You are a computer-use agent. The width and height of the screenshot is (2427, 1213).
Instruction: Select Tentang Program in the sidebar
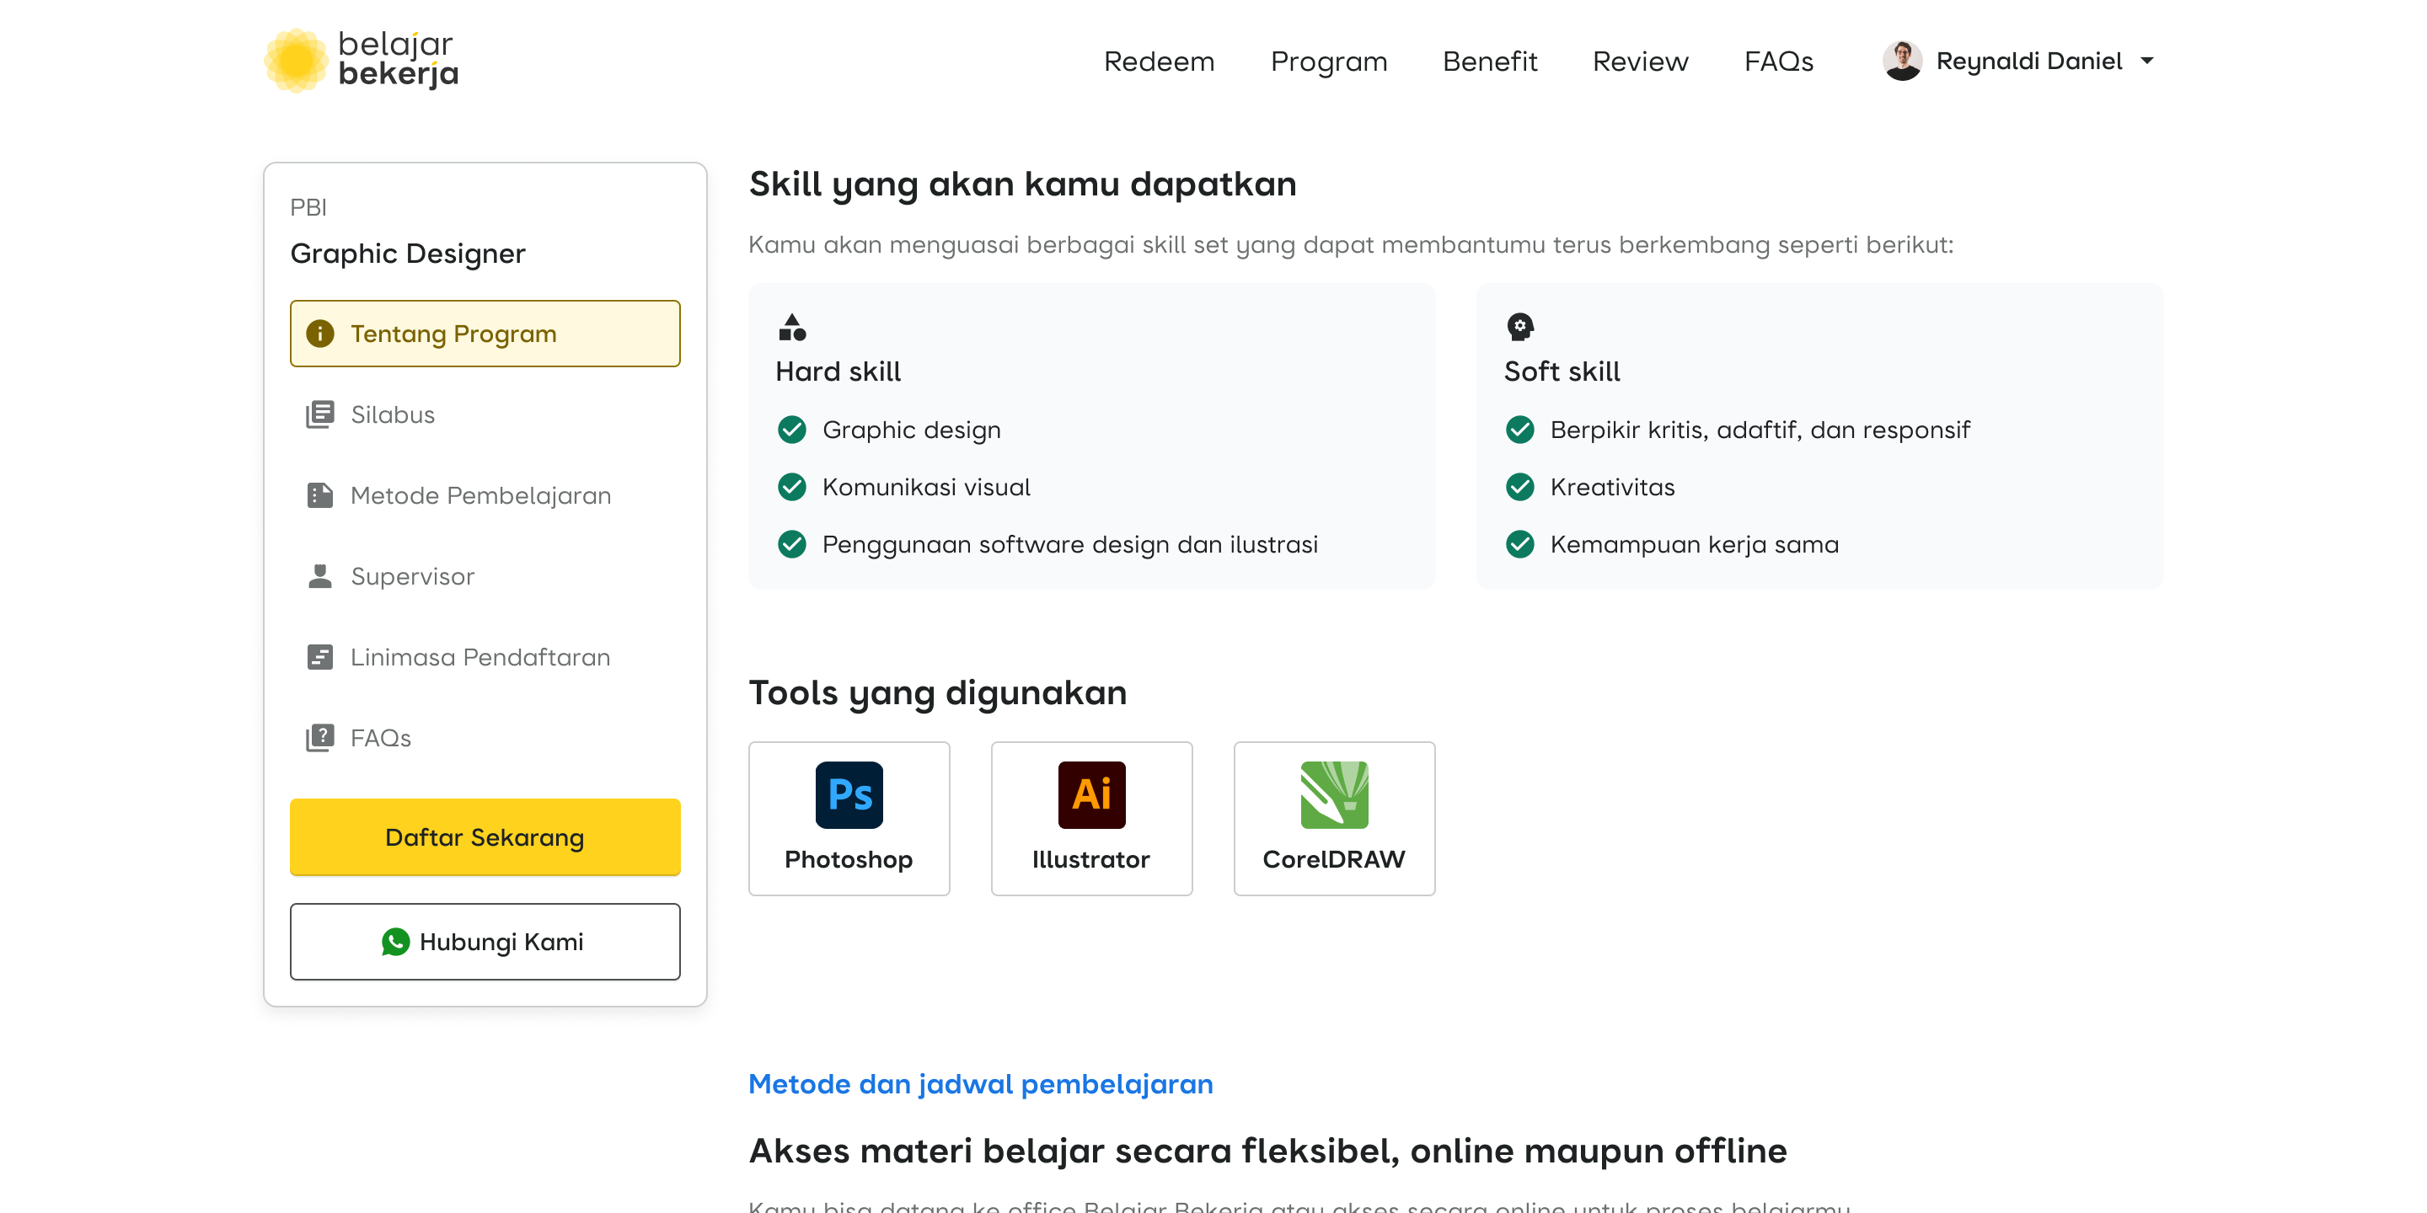pyautogui.click(x=485, y=334)
